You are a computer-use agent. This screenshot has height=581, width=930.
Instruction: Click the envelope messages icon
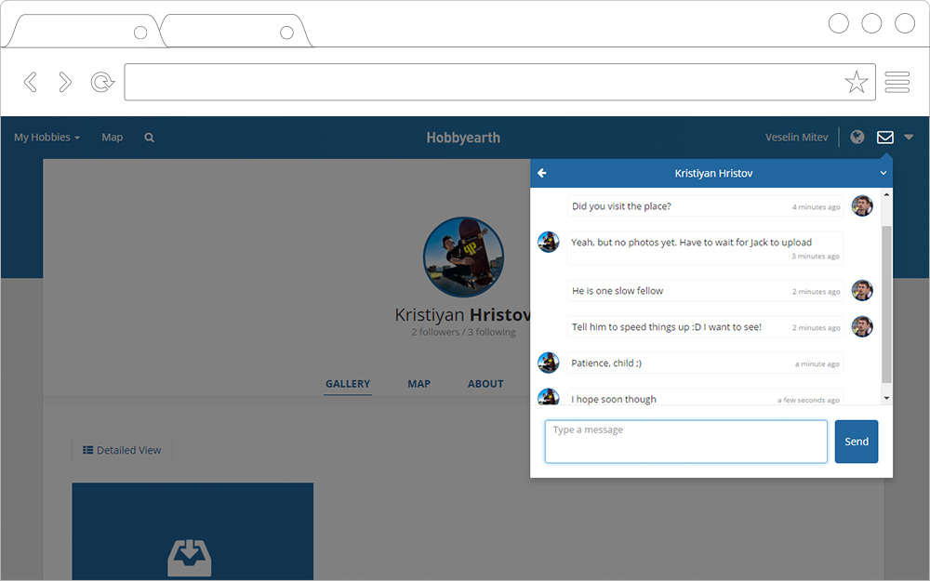[x=885, y=138]
